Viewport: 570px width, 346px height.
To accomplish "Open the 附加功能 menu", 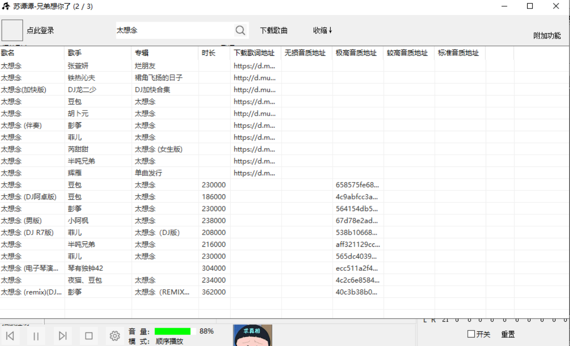I will pos(547,36).
